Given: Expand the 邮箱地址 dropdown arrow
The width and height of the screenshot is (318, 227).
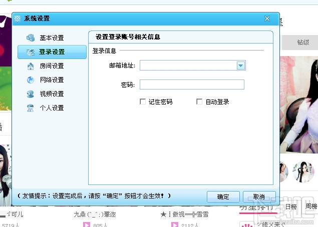Looking at the screenshot, I should point(241,65).
